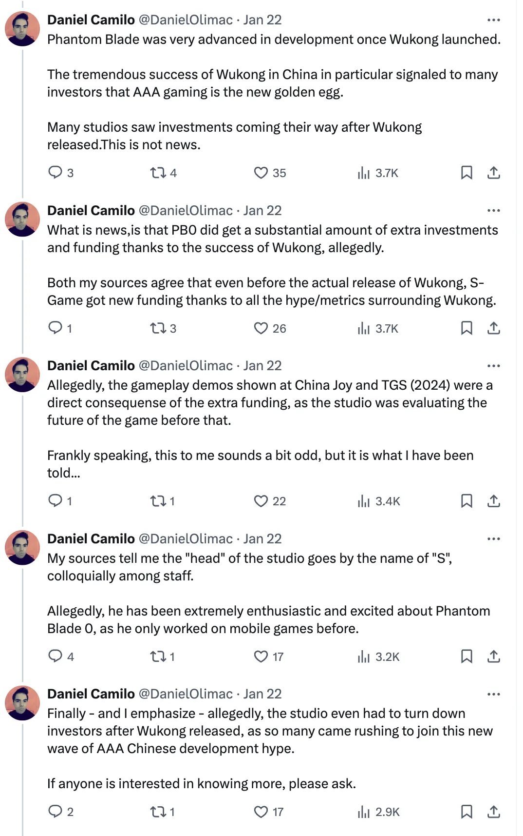Bookmark the tweet about PBO extra investments

[467, 328]
